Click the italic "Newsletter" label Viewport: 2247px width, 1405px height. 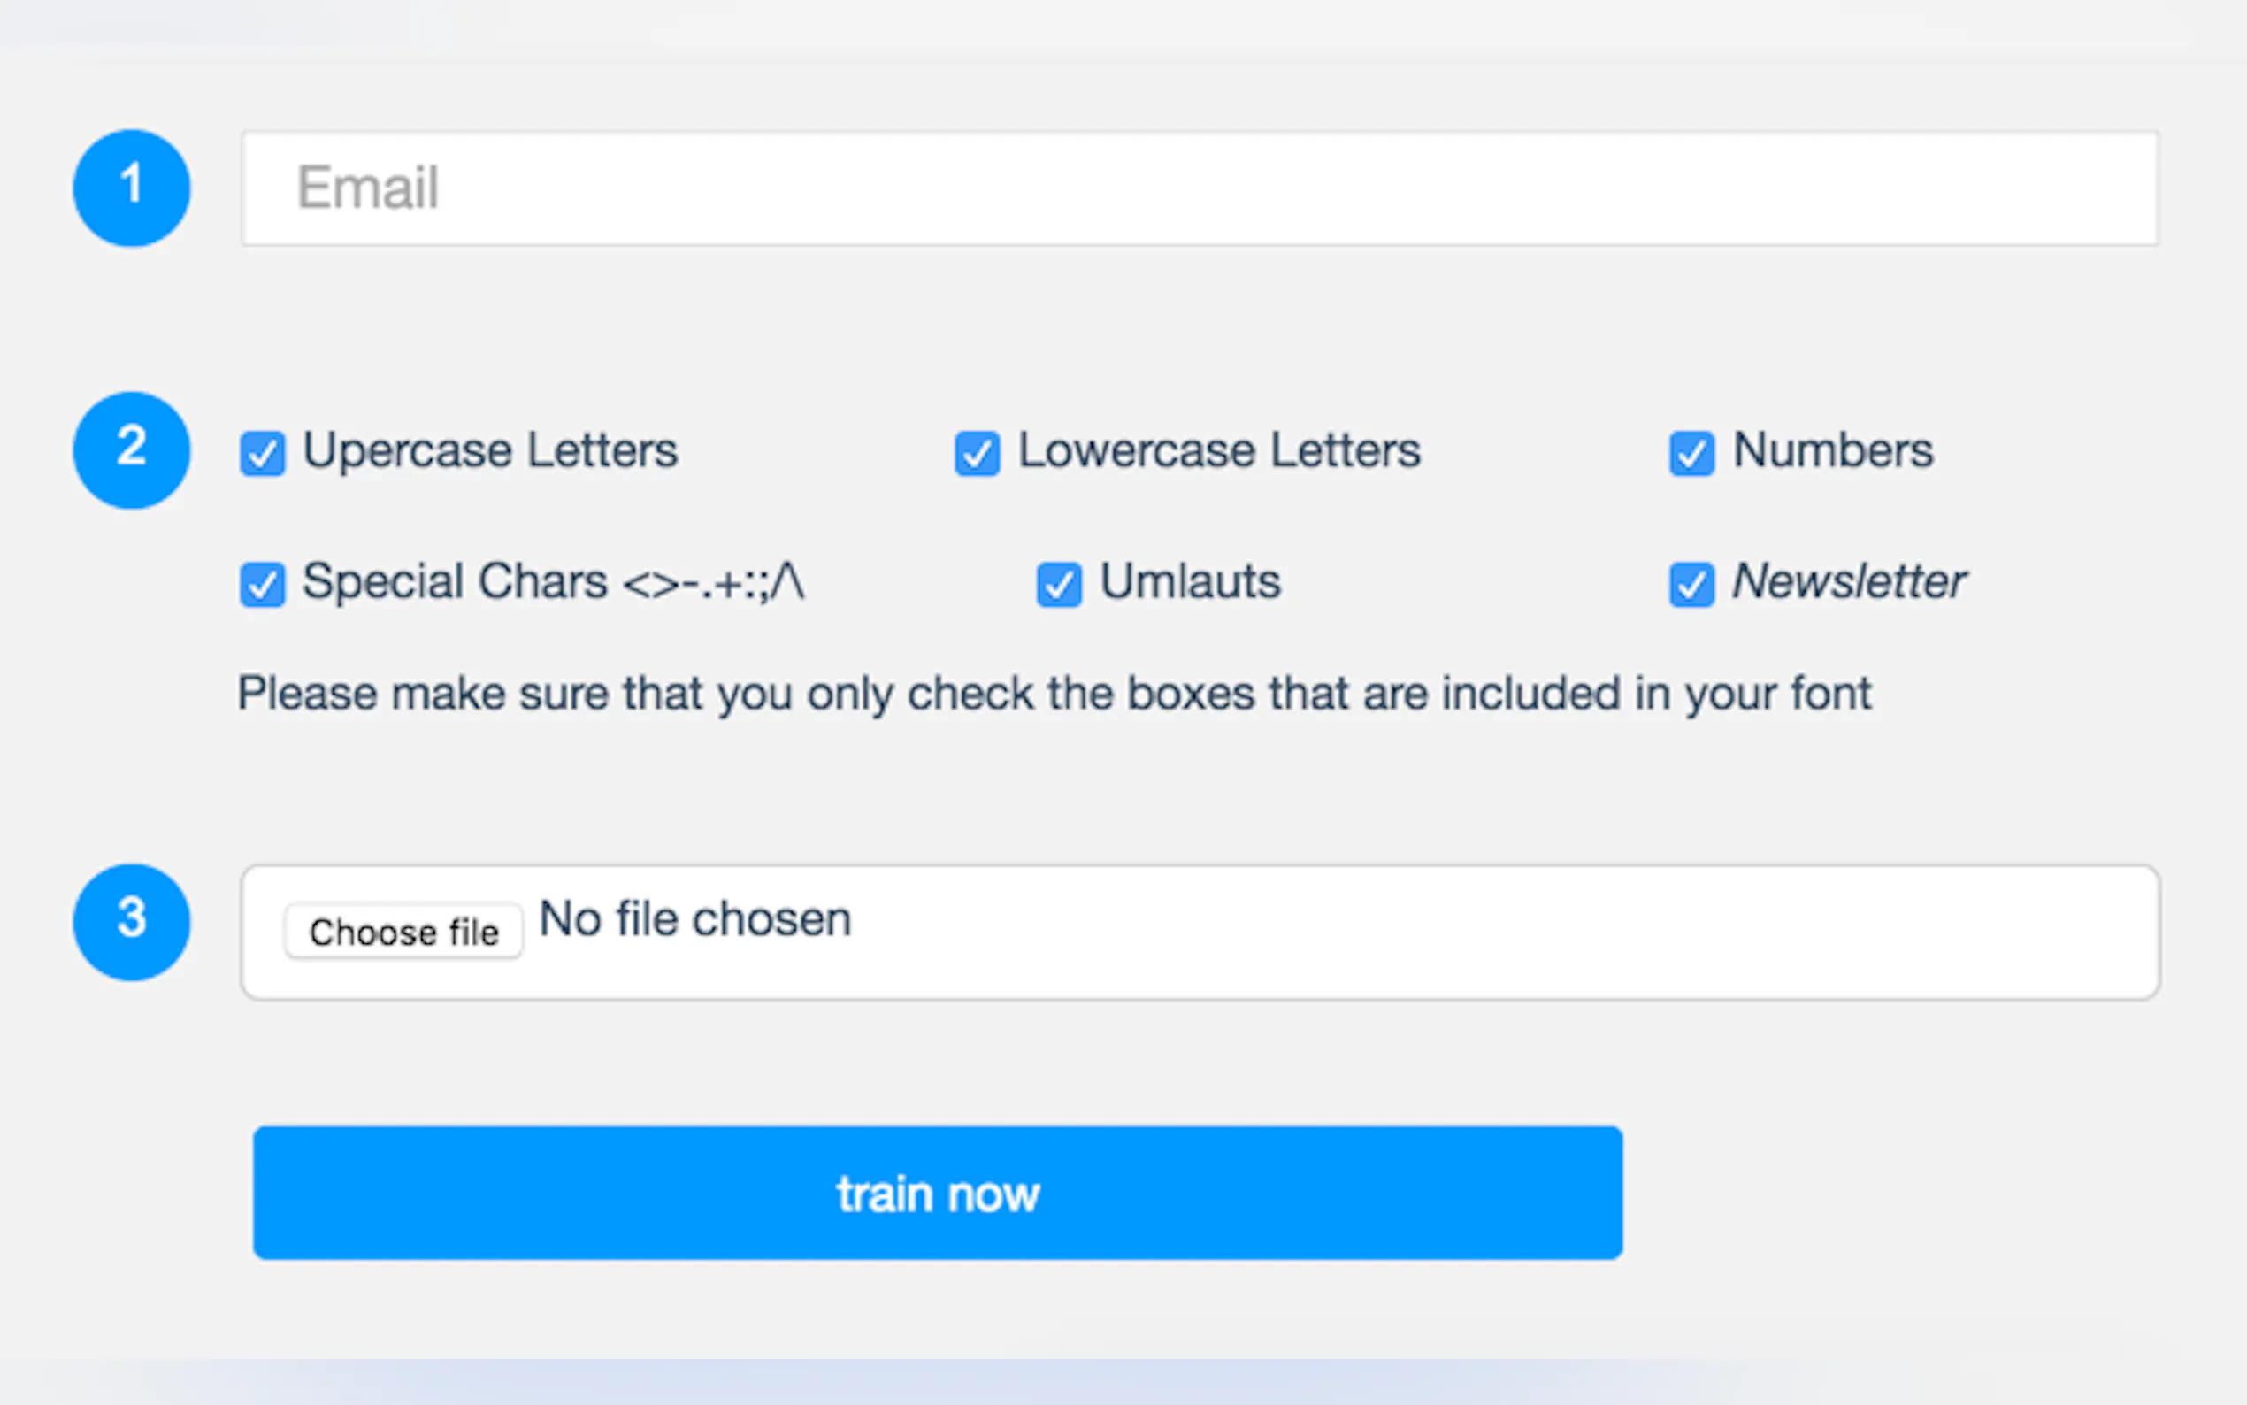1849,583
